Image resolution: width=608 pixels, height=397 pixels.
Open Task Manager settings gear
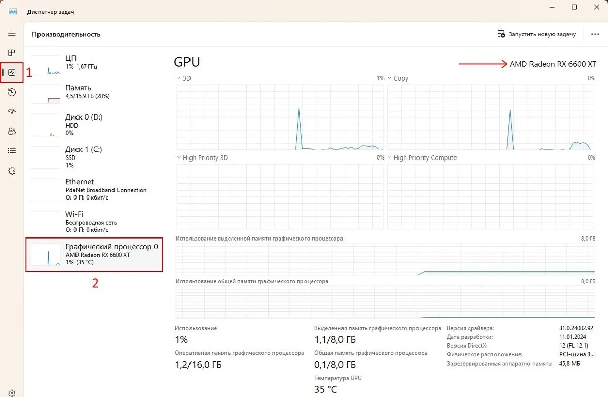point(12,392)
